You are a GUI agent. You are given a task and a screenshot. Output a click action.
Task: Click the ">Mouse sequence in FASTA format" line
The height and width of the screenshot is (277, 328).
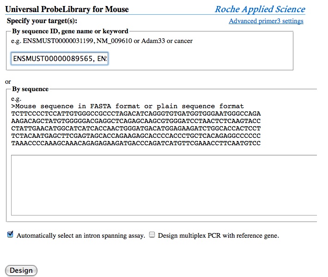click(x=128, y=106)
